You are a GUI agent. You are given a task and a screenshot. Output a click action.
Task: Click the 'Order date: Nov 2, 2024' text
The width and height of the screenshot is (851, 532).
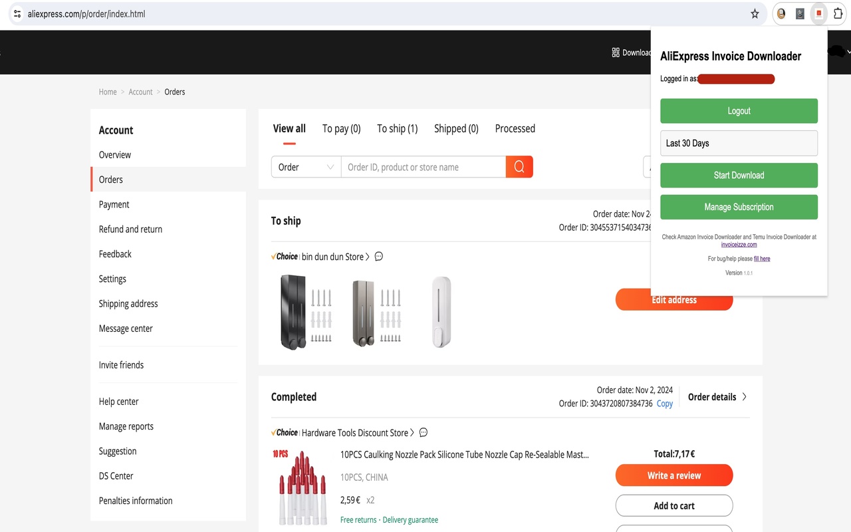click(x=635, y=390)
